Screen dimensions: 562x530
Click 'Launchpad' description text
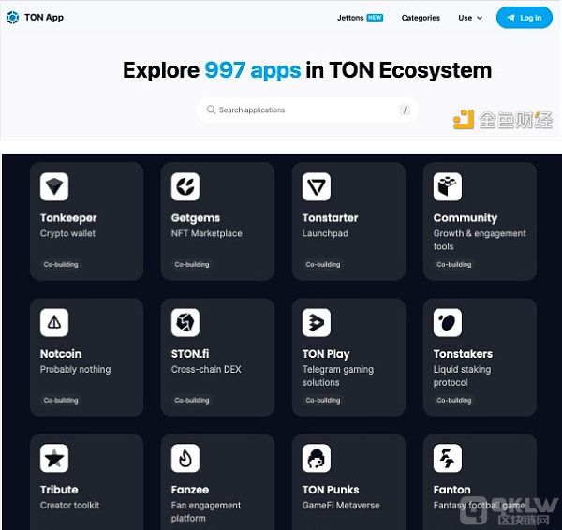[x=325, y=233]
